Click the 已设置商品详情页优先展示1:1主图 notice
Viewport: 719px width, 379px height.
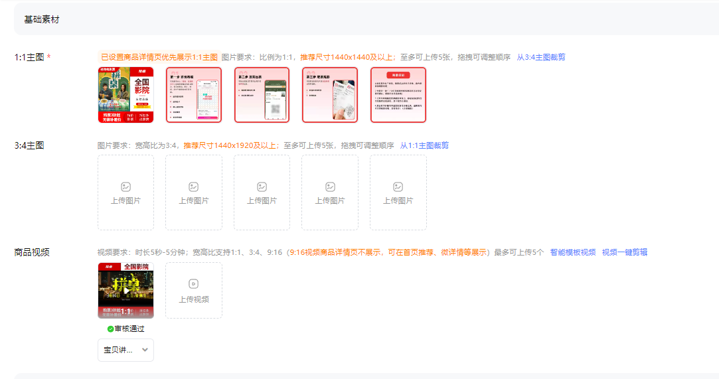(159, 57)
